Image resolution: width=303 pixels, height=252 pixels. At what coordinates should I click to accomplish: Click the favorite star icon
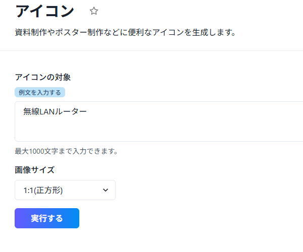[94, 11]
